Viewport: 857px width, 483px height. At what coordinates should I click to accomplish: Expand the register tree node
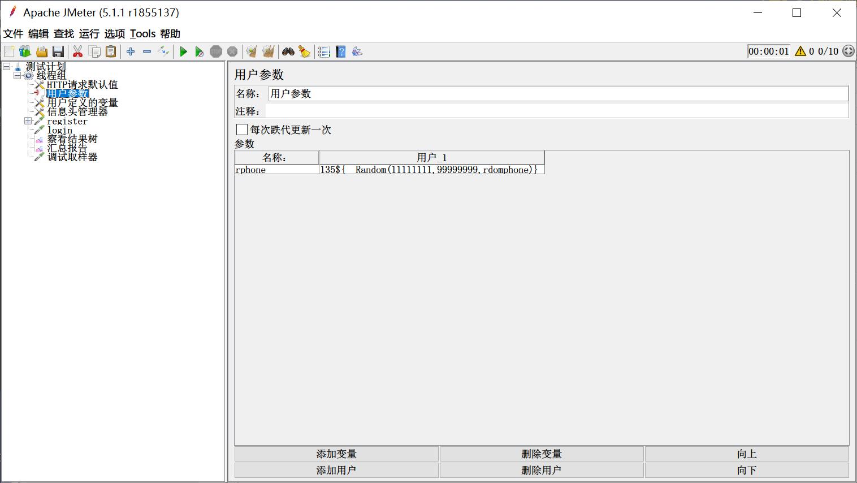[28, 121]
